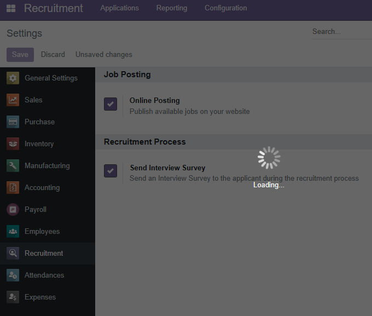Select the Sales chart icon
The width and height of the screenshot is (372, 316).
coord(13,100)
